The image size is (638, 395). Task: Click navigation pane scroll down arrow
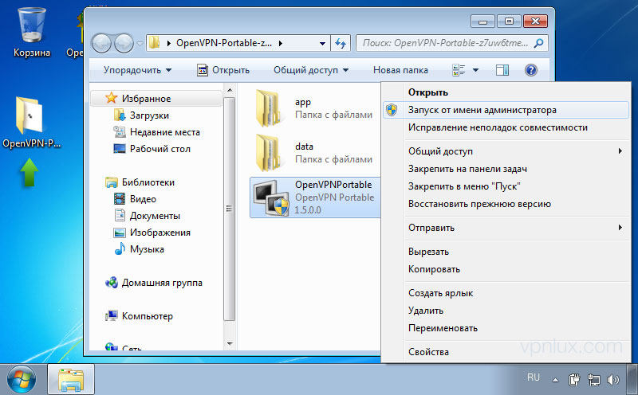click(x=230, y=344)
